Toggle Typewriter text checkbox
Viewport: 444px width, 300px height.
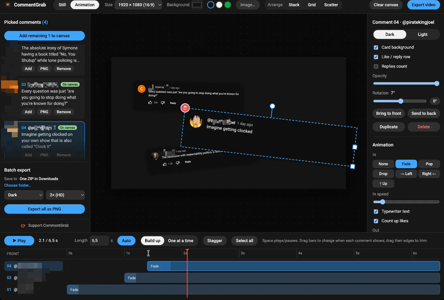click(x=376, y=211)
